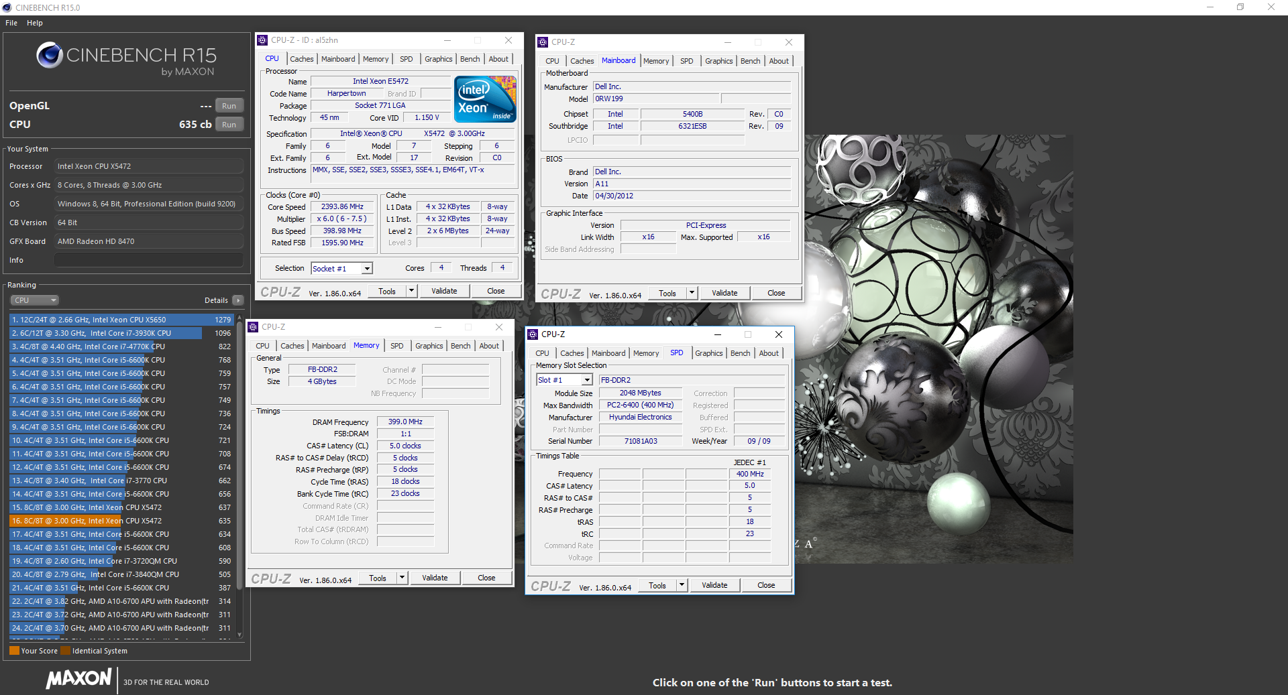This screenshot has width=1288, height=695.
Task: Select Graphics tab in the Mainboard CPU-Z window
Action: coord(718,61)
